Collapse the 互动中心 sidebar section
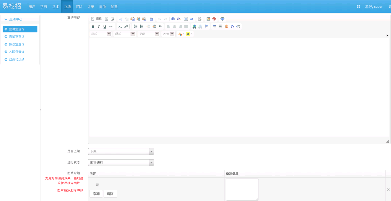Viewport: 391px width, 201px height. click(x=14, y=19)
